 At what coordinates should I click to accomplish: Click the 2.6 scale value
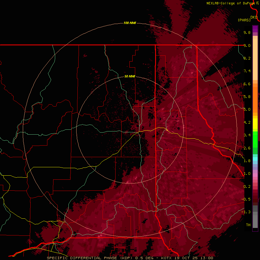[x=247, y=148]
